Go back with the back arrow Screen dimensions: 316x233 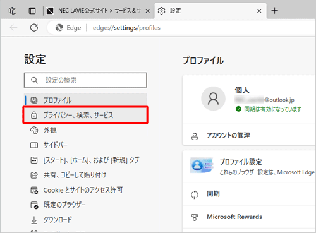pyautogui.click(x=13, y=28)
